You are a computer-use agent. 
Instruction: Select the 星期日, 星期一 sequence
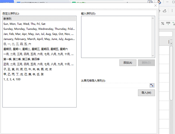[x=36, y=49]
